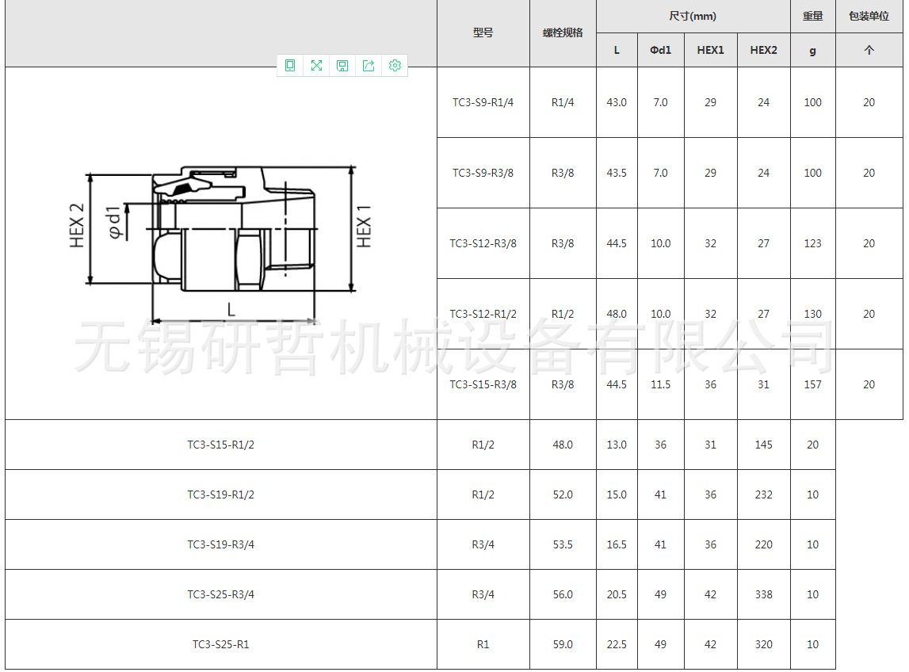Click the fullscreen expand arrows icon
This screenshot has height=672, width=909.
pos(316,66)
